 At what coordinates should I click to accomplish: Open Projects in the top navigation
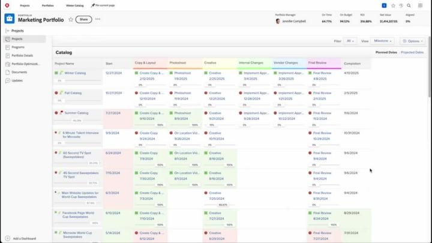[25, 5]
